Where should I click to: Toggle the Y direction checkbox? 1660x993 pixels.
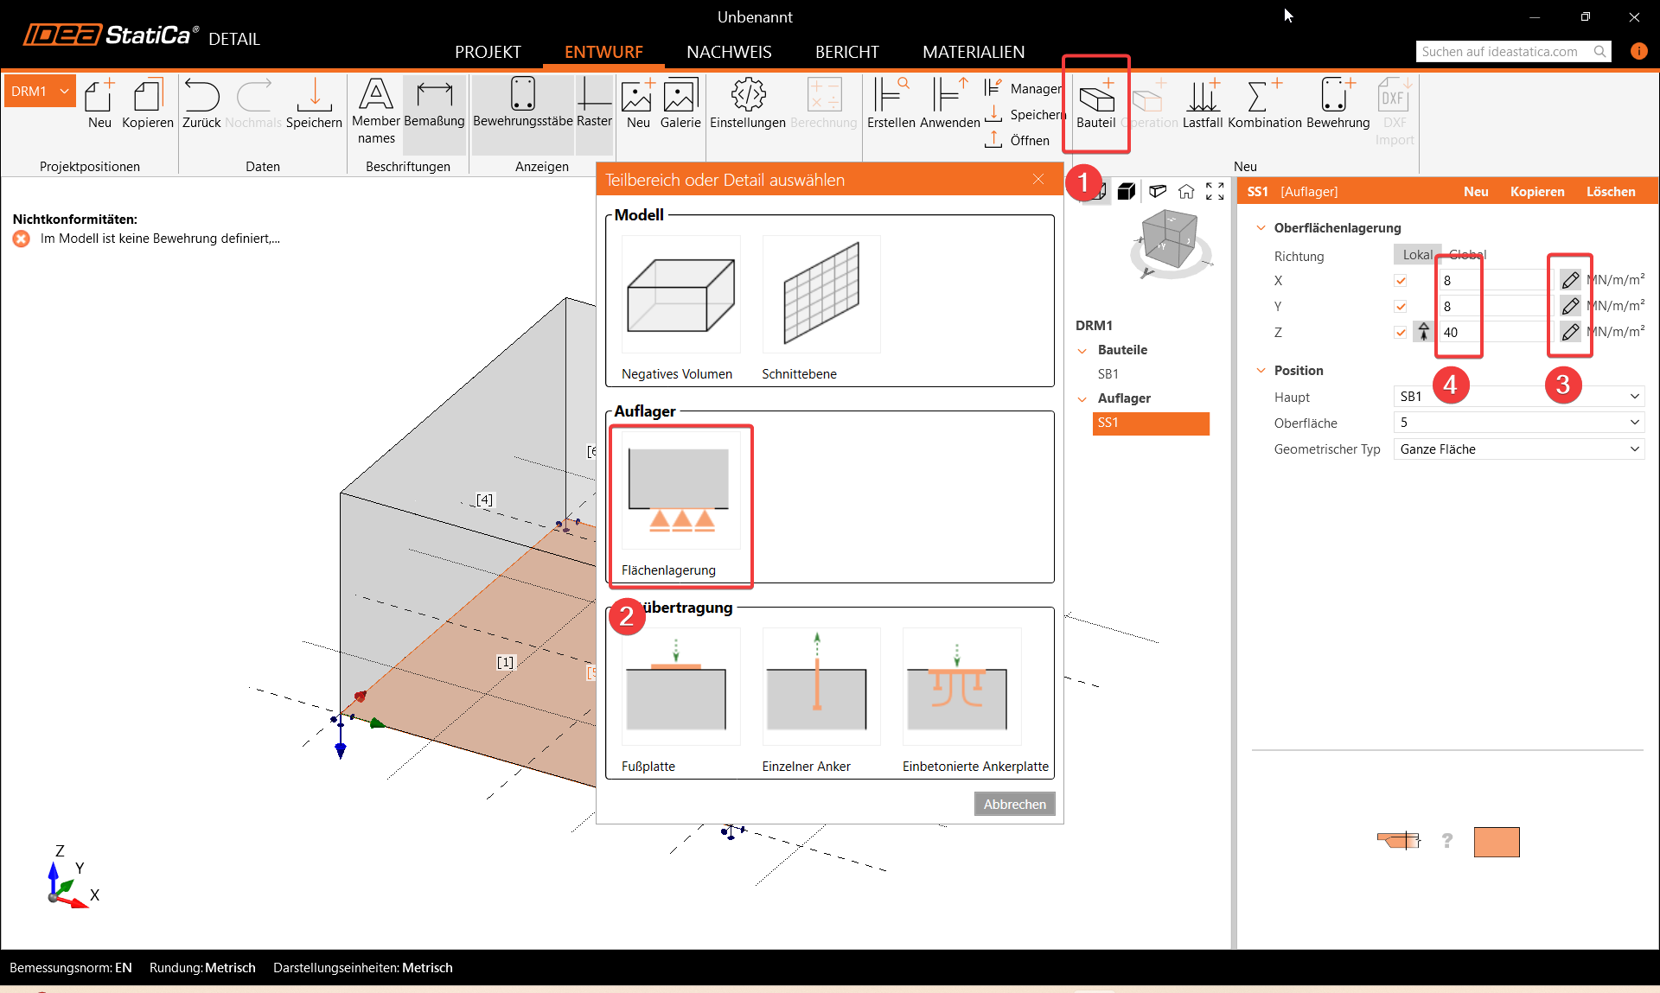point(1401,306)
